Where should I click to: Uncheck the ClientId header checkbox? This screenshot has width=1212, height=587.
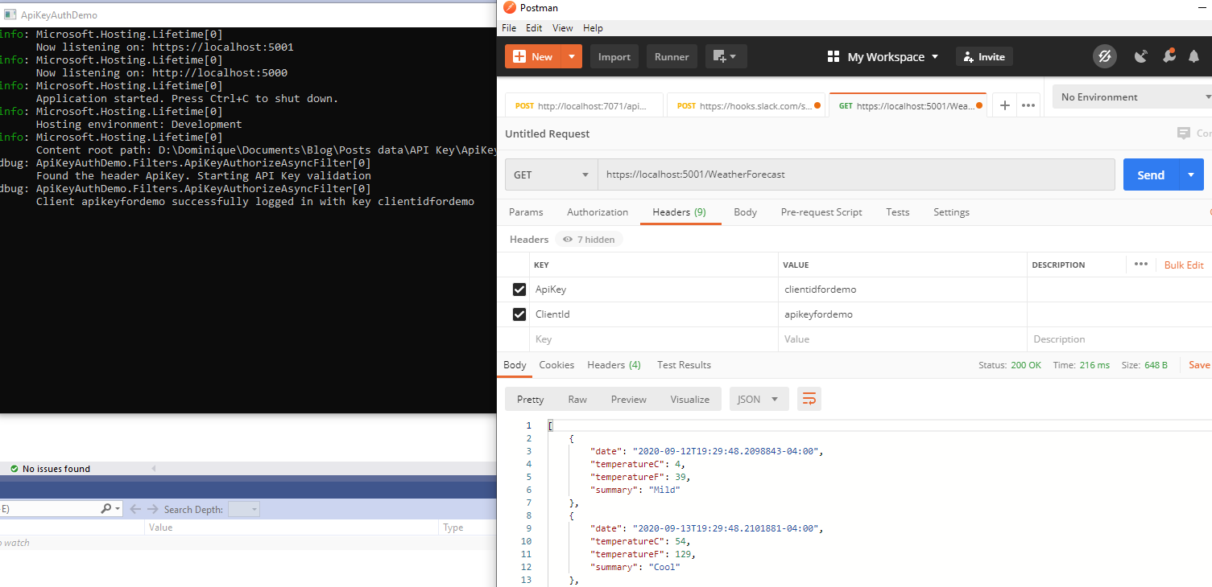[x=519, y=314]
